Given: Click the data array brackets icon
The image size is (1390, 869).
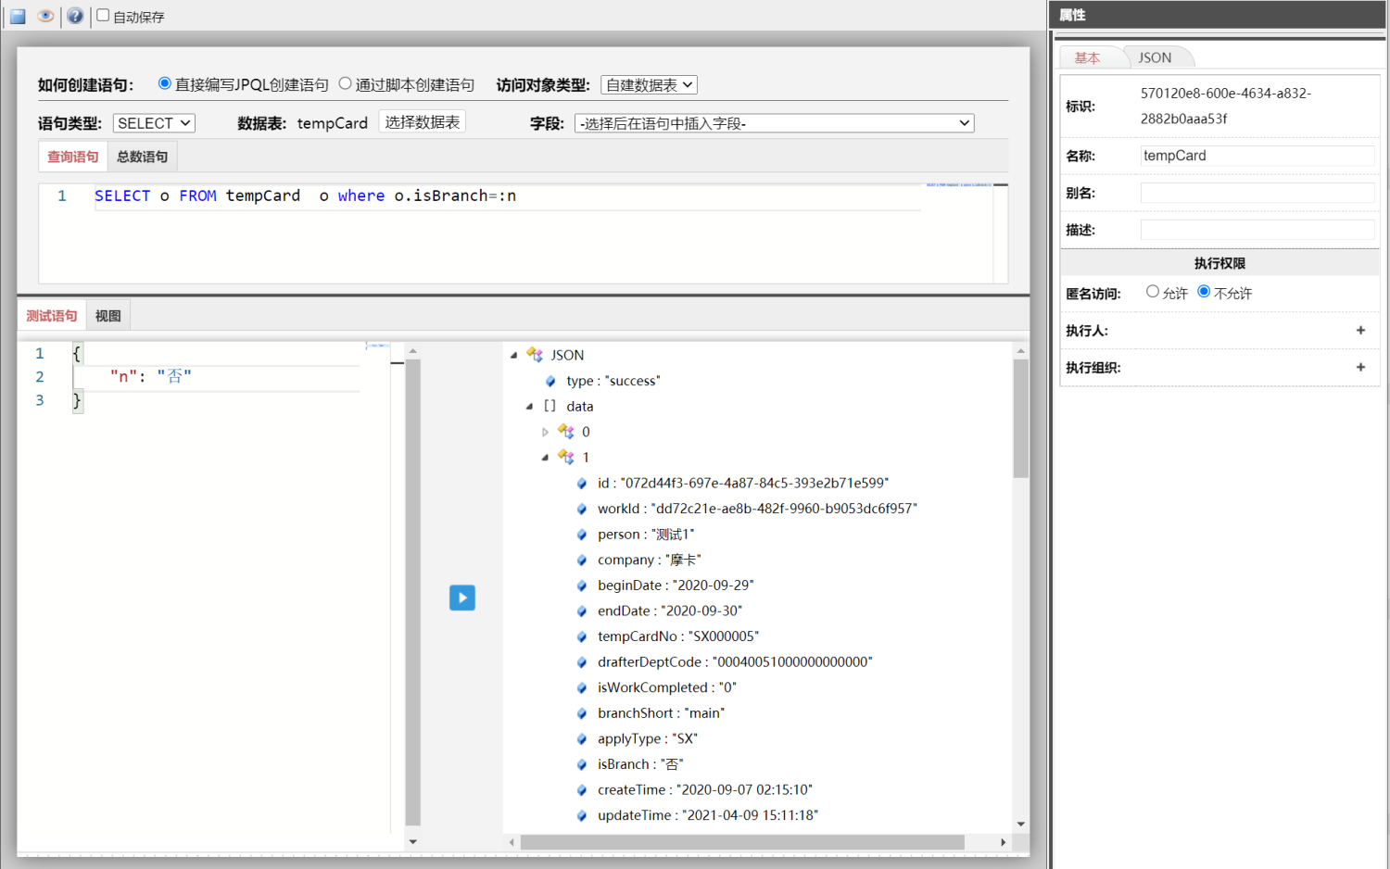Looking at the screenshot, I should coord(550,406).
